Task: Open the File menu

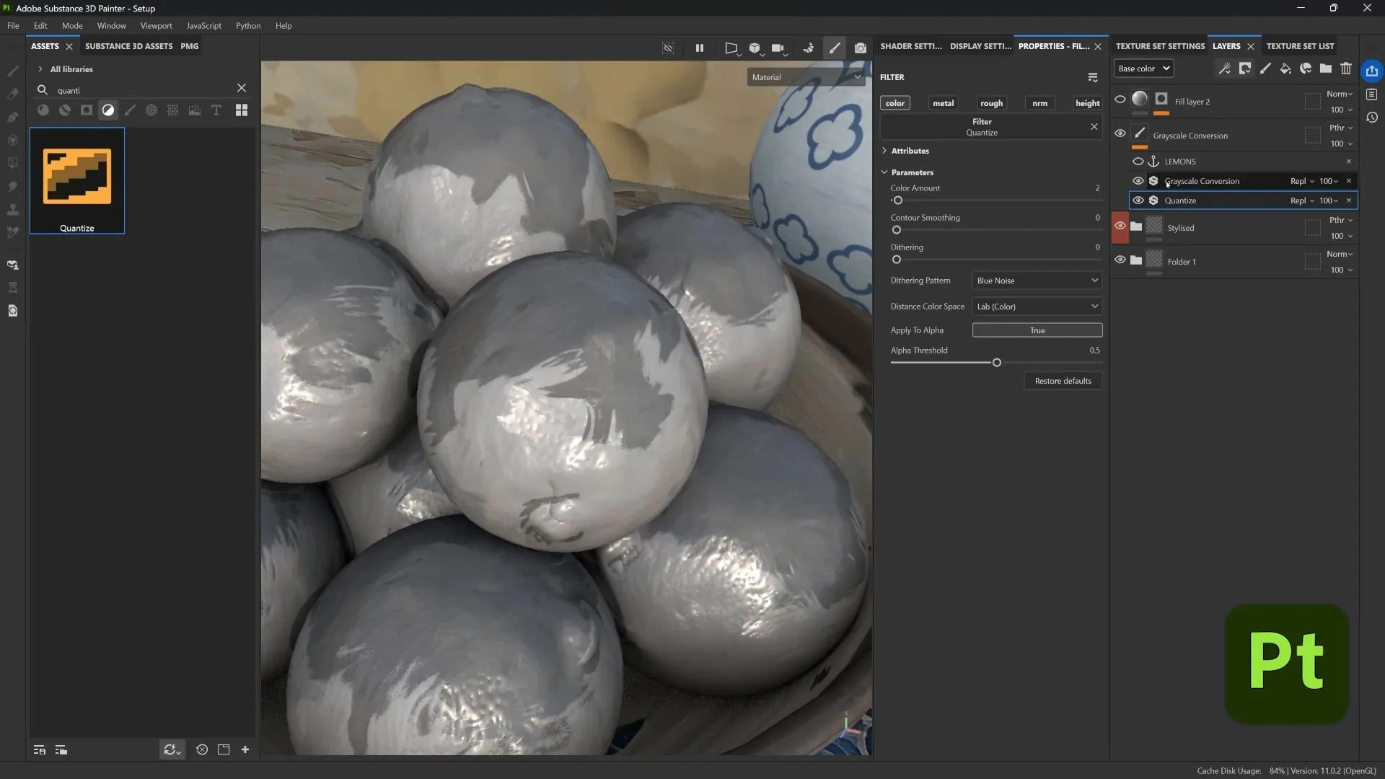Action: click(x=13, y=25)
